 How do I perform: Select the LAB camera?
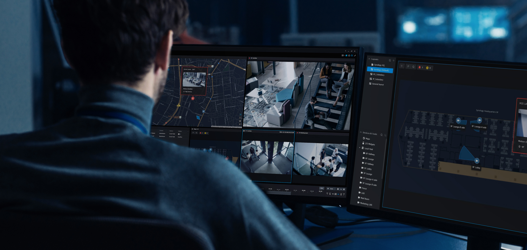coord(361,193)
